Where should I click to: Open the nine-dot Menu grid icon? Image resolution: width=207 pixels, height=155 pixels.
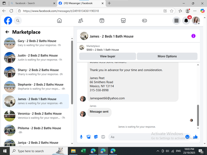(176, 21)
